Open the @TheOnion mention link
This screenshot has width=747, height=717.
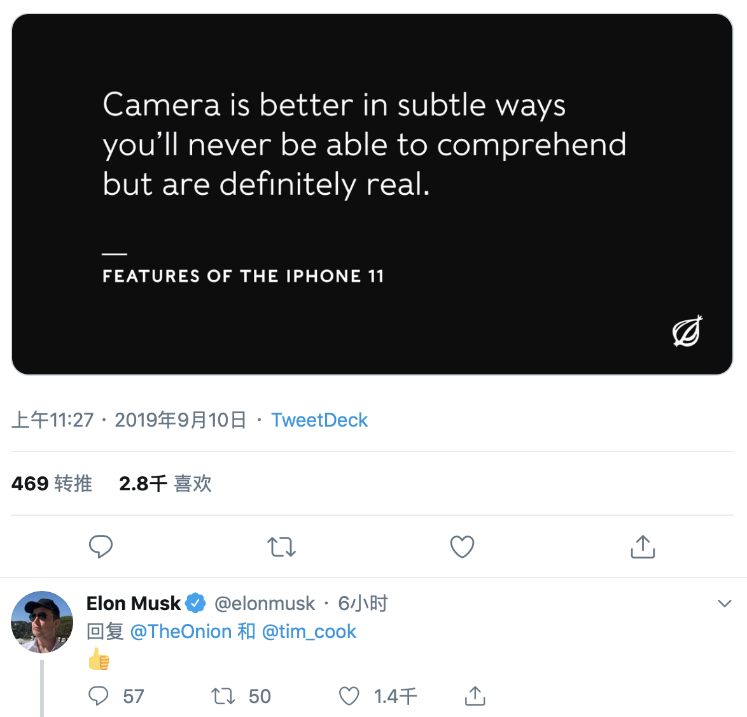pos(181,632)
